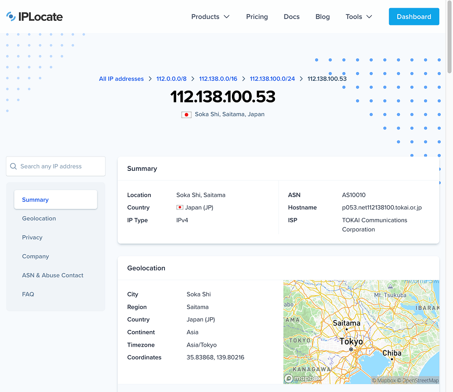The image size is (453, 392).
Task: Jump to Geolocation section in sidebar
Action: [39, 218]
